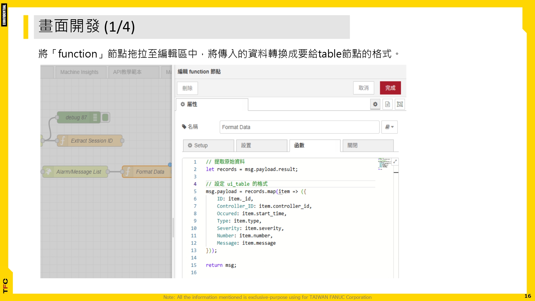Switch to the Setup tab
535x301 pixels.
208,145
